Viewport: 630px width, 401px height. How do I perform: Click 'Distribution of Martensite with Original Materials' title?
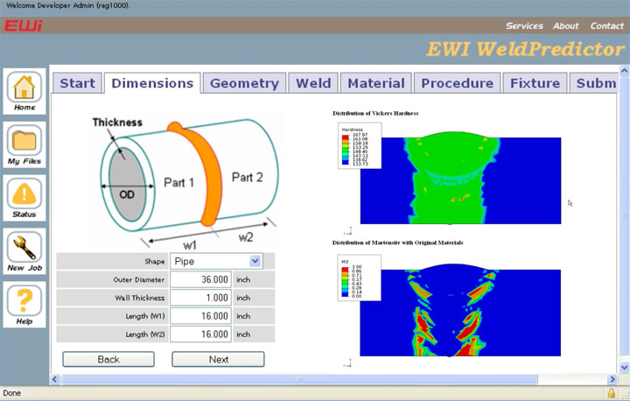[x=397, y=243]
